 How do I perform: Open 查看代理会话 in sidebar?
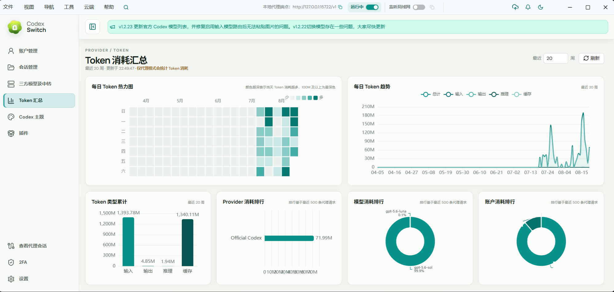(x=39, y=246)
